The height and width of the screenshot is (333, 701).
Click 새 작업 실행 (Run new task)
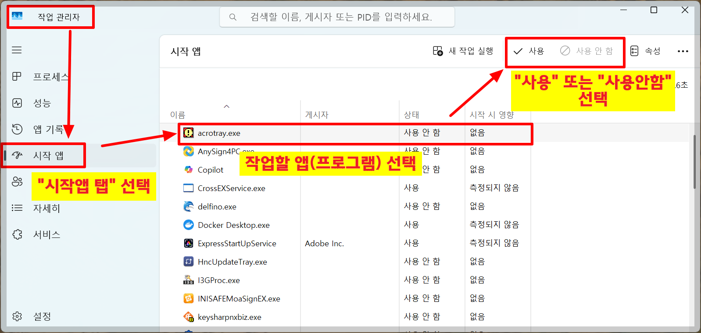(463, 51)
